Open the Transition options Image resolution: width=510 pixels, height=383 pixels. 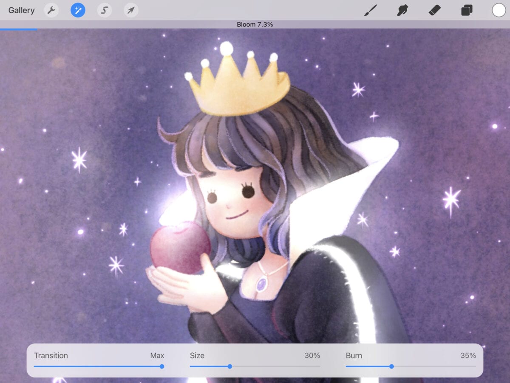[51, 355]
